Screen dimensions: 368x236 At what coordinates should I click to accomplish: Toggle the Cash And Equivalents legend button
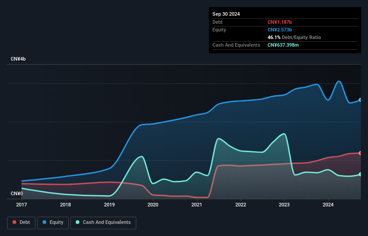(103, 223)
